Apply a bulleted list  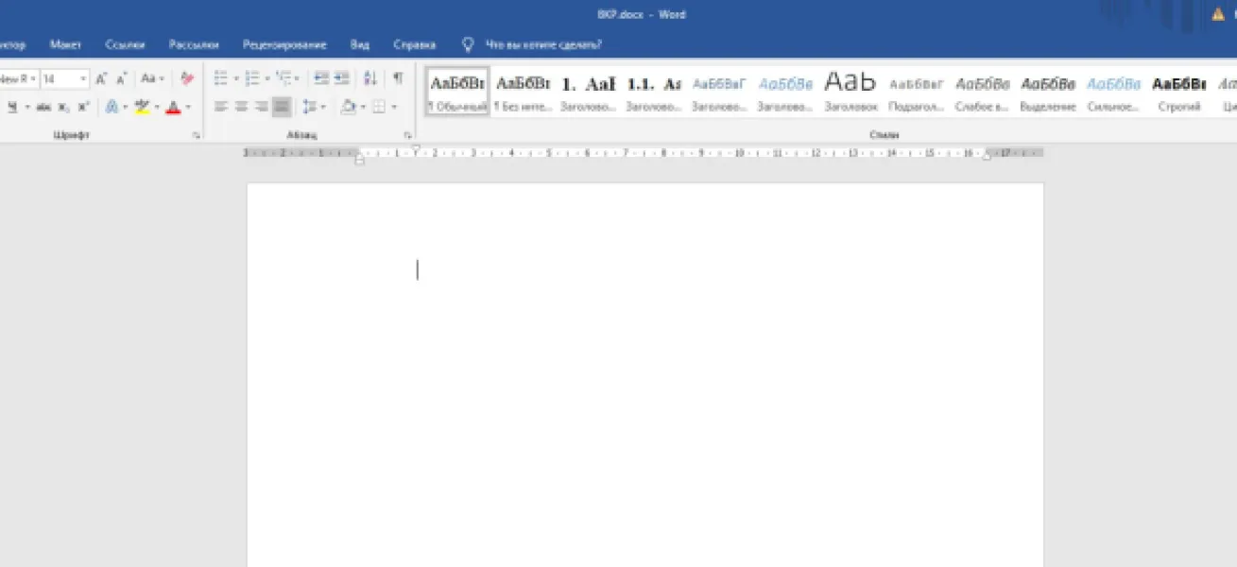pos(220,78)
